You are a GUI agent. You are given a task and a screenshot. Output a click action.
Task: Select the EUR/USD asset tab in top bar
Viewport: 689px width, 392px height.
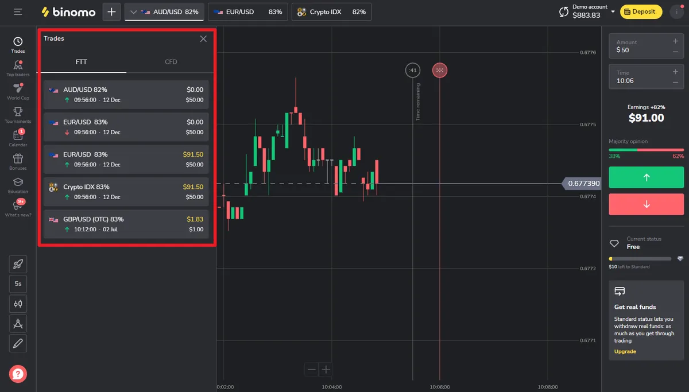coord(248,11)
